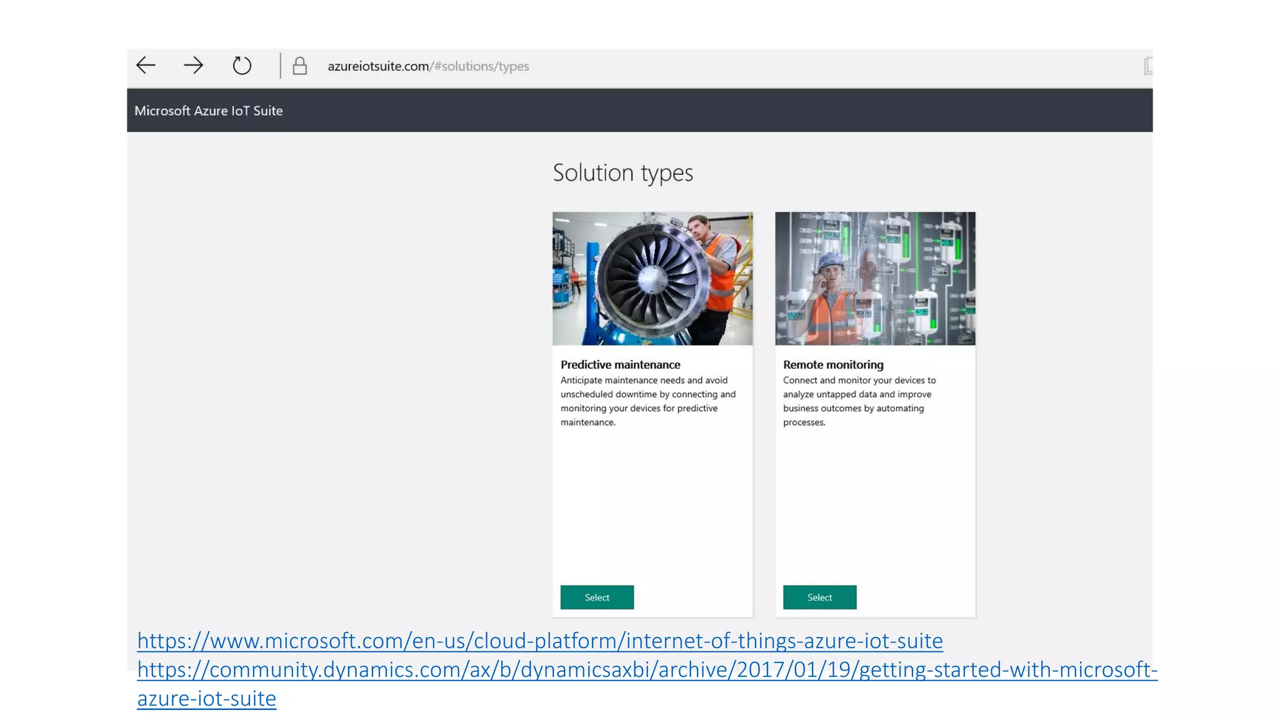Click the Microsoft Azure IoT Suite header title
1280x720 pixels.
(208, 111)
